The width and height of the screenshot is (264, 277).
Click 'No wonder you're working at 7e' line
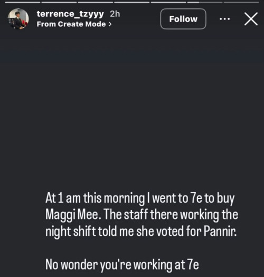(x=122, y=264)
